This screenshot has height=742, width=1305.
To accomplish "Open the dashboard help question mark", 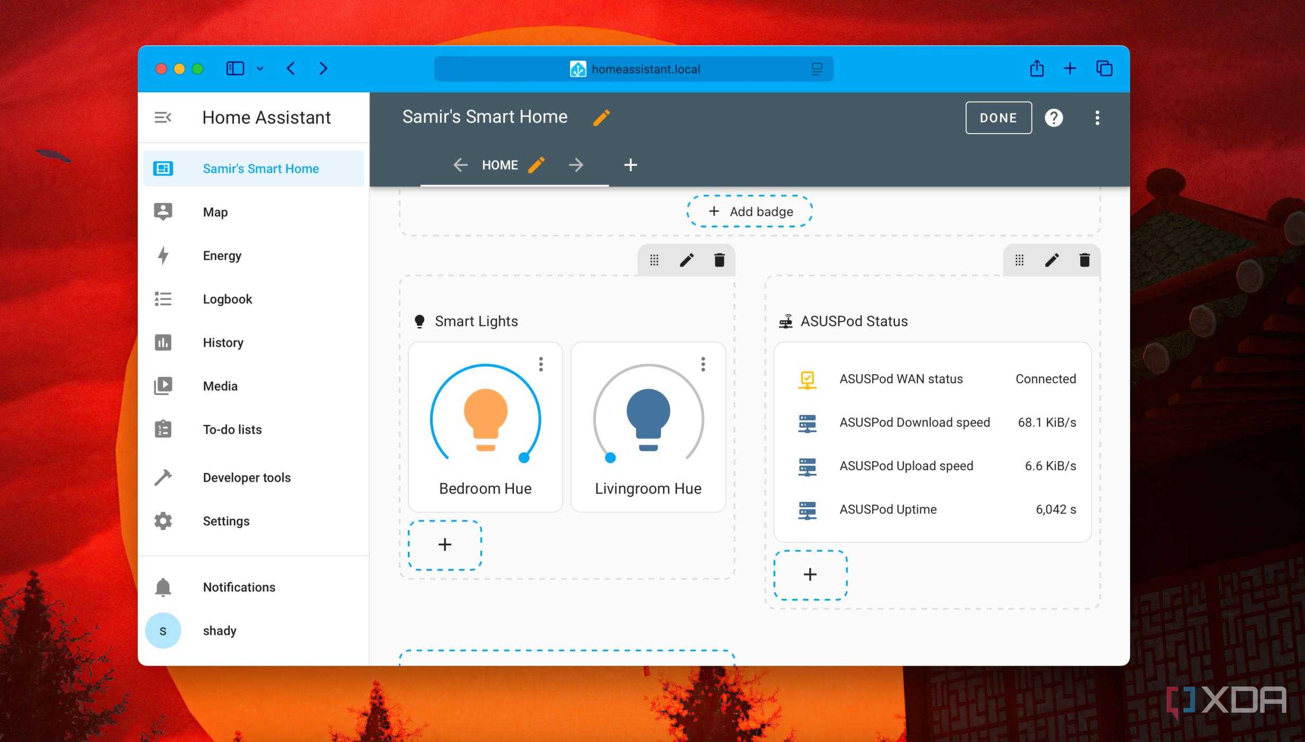I will (x=1054, y=118).
